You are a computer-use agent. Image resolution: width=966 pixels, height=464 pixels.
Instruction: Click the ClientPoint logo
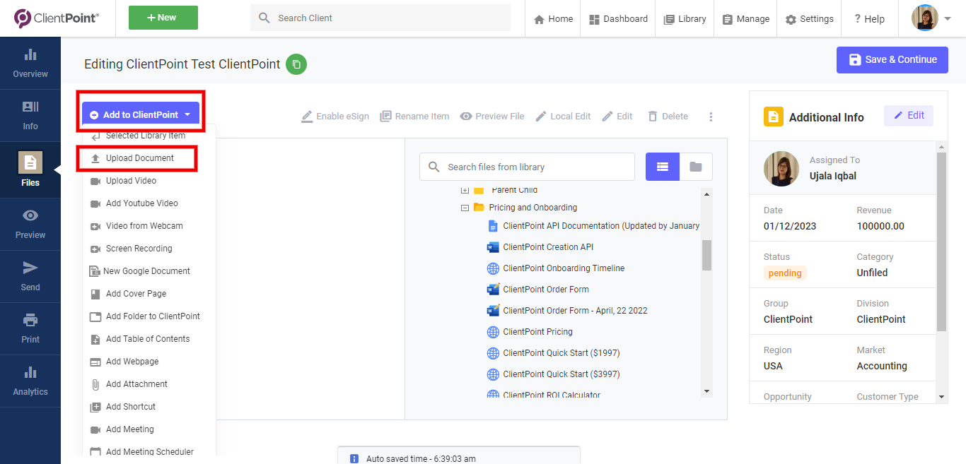pos(57,18)
